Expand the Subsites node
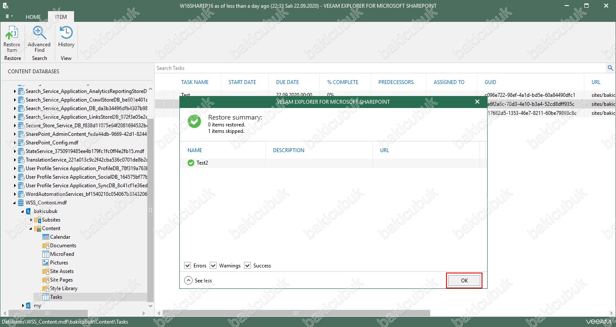Viewport: 616px width, 327px height. coord(31,220)
